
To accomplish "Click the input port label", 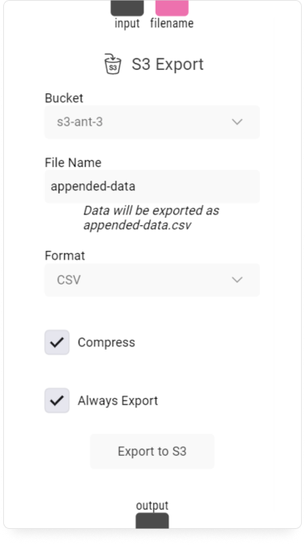I will [127, 23].
